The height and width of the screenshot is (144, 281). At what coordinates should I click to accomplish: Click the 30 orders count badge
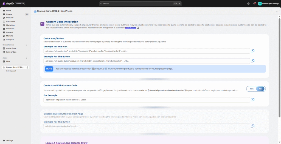27,14
